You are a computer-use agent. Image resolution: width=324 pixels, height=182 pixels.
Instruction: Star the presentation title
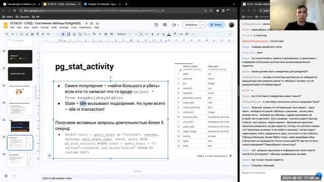tap(87, 23)
